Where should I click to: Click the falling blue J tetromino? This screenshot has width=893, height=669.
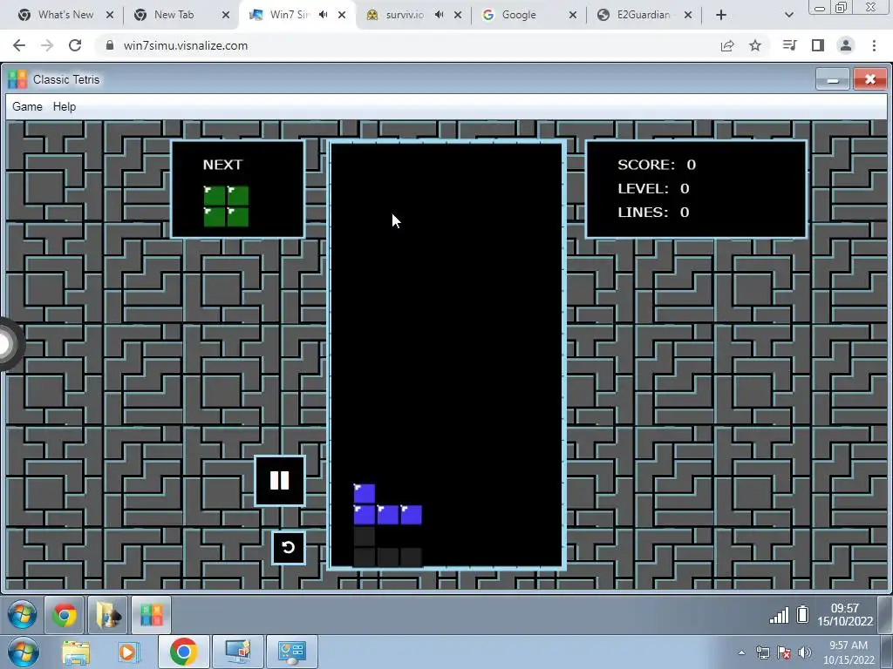(x=387, y=504)
